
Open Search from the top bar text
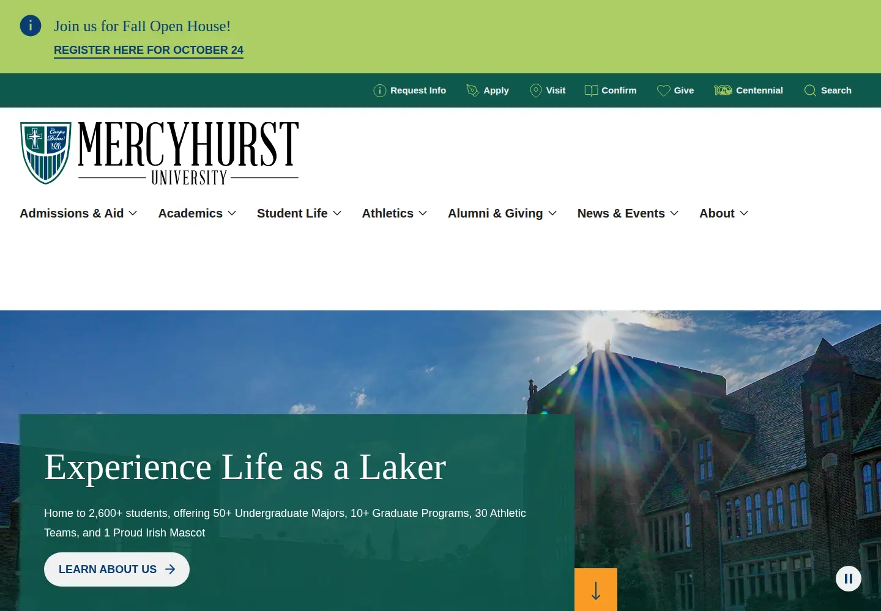pos(836,90)
